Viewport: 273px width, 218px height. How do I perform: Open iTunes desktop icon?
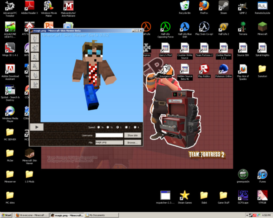pyautogui.click(x=262, y=176)
